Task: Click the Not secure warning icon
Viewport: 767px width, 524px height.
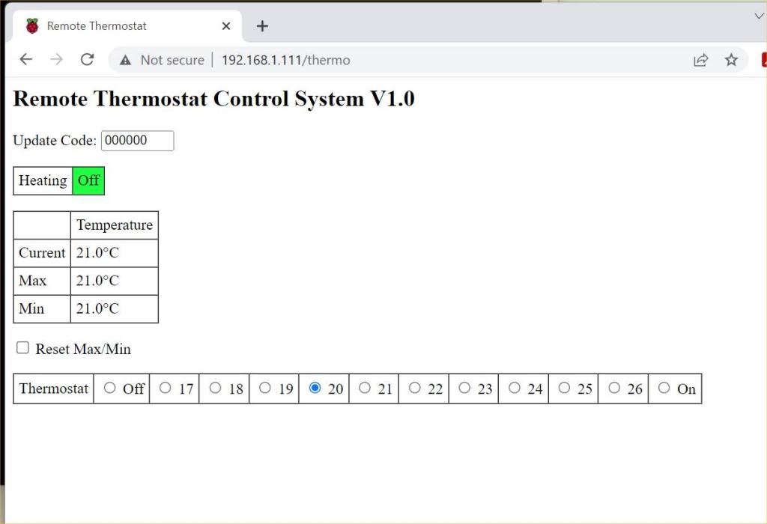Action: point(126,60)
